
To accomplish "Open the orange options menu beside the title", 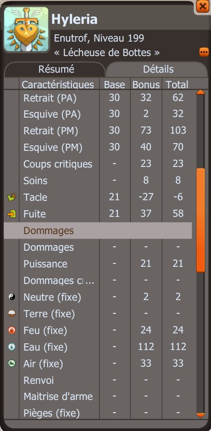I will click(204, 52).
